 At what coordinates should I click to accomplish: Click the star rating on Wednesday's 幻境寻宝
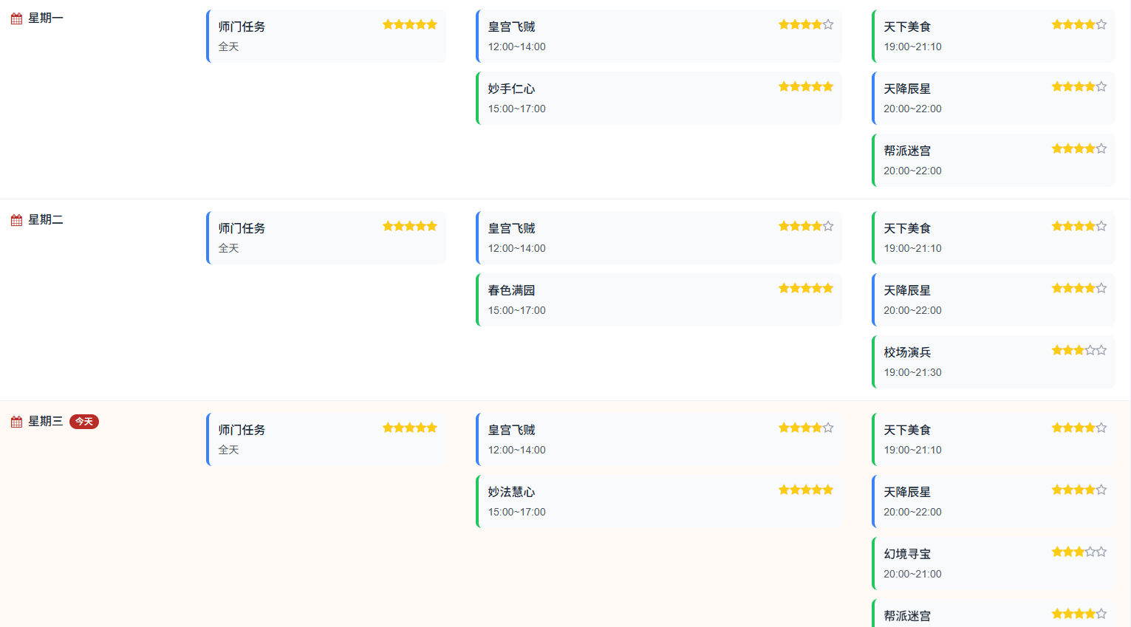pyautogui.click(x=1079, y=552)
